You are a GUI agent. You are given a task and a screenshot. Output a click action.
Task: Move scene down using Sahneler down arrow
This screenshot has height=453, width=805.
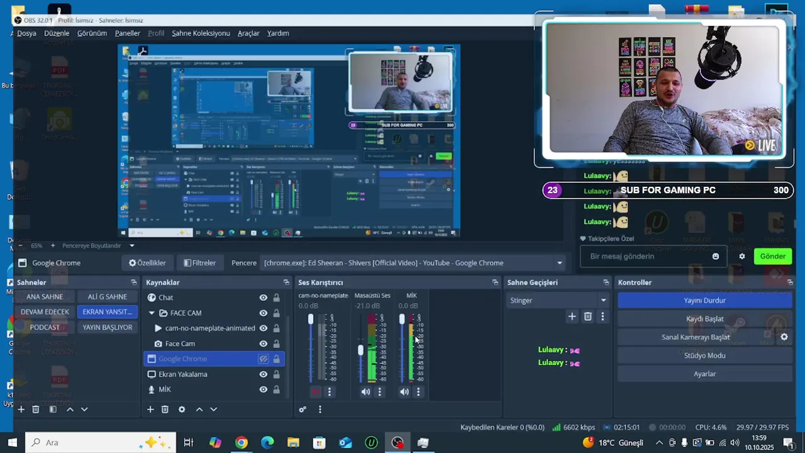84,409
